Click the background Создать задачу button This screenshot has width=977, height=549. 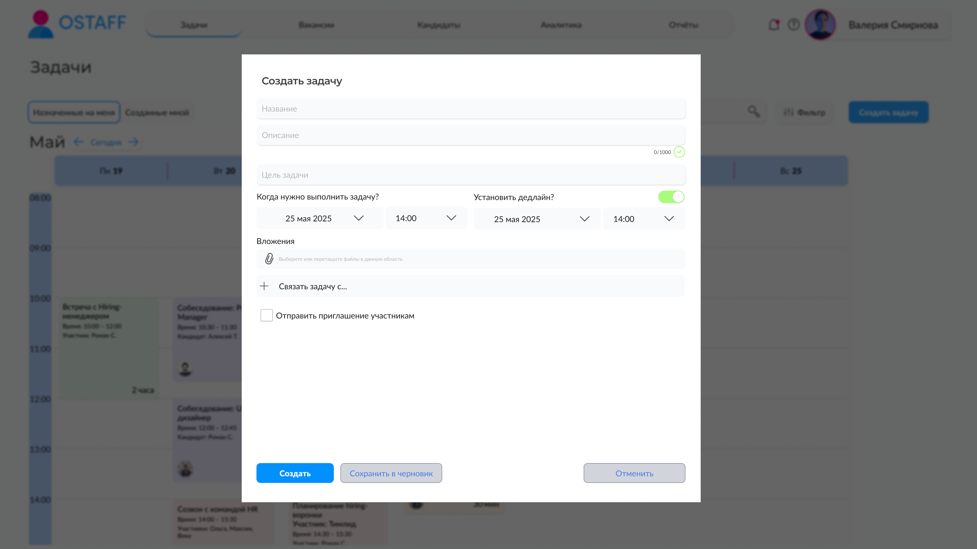[x=889, y=112]
